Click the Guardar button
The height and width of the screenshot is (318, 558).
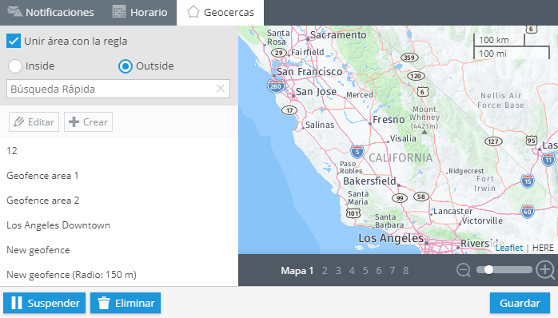[x=520, y=303]
